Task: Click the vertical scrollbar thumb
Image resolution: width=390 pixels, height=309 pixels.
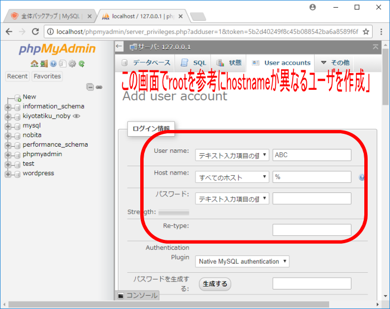Action: (386, 77)
